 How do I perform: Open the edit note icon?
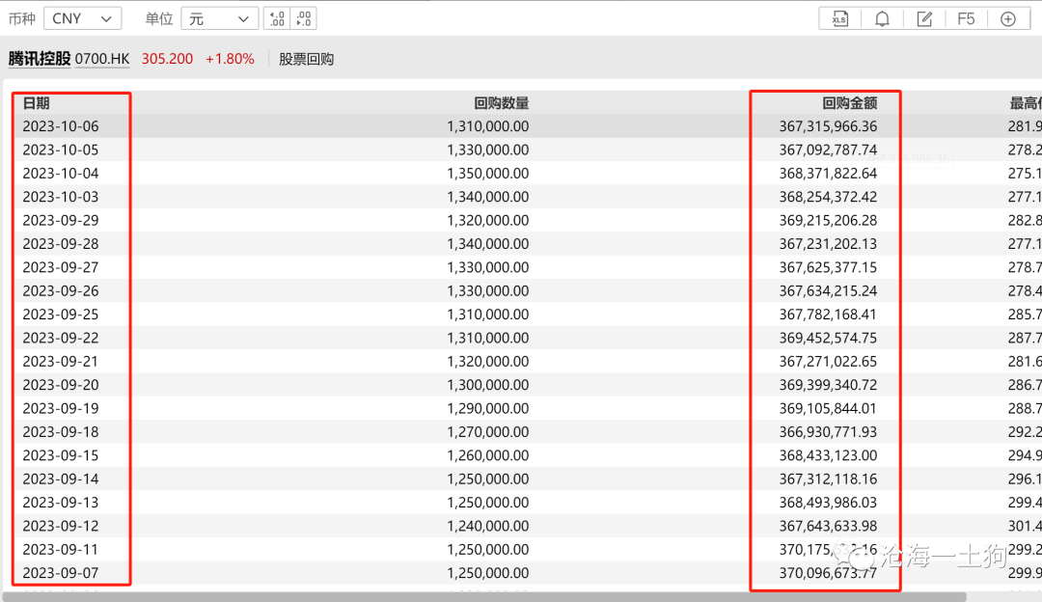tap(924, 18)
